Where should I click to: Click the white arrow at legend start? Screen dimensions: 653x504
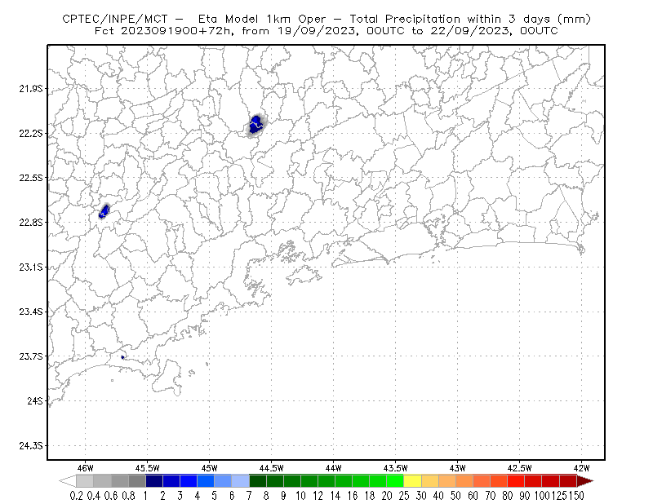(68, 481)
